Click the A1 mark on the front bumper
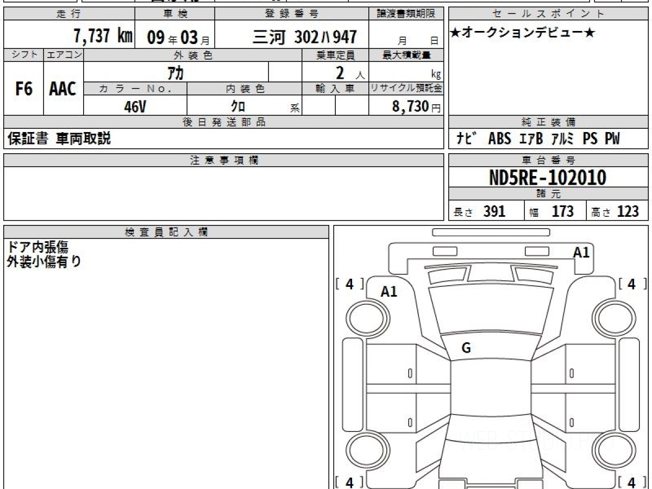Screen dimensions: 652x489 (581, 252)
